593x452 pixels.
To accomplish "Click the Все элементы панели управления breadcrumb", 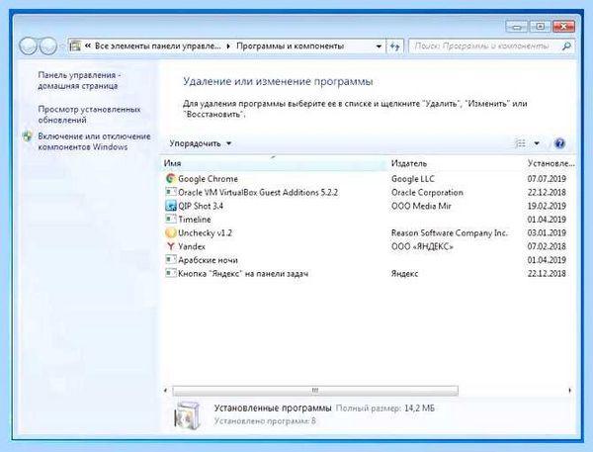I will [157, 45].
